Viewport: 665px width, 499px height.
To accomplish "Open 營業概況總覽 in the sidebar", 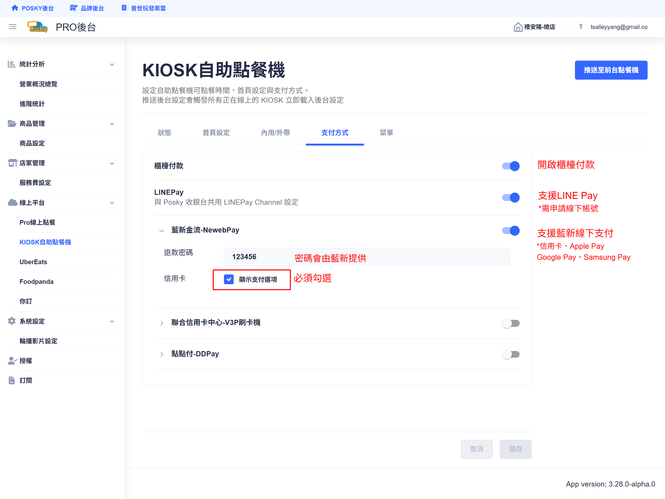I will click(x=38, y=84).
